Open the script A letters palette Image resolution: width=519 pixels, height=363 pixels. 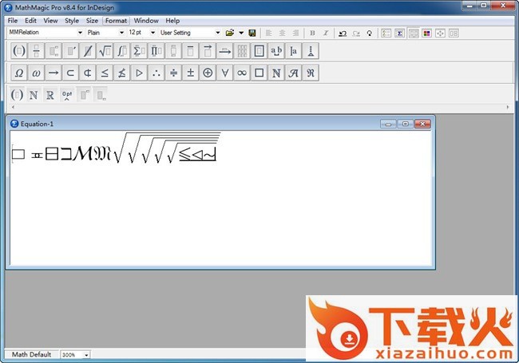(294, 73)
